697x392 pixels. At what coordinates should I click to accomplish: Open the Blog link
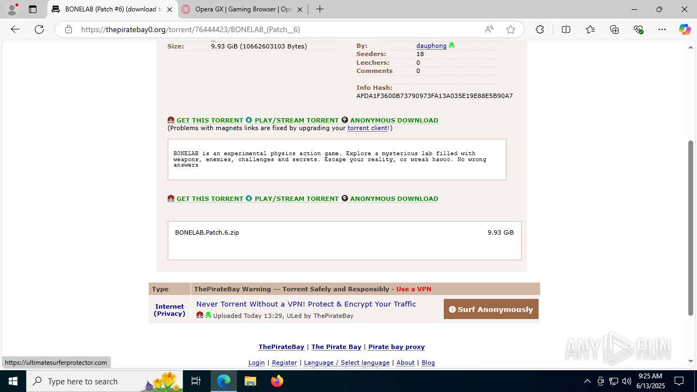(x=428, y=363)
